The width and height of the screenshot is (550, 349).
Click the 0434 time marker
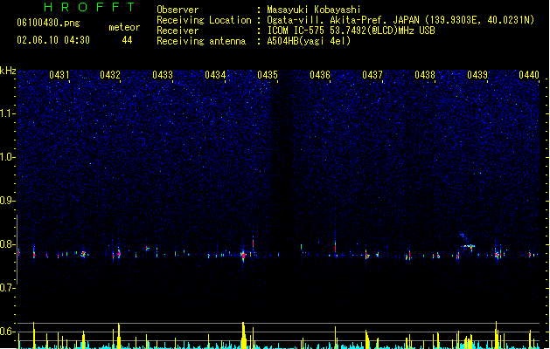[x=215, y=75]
